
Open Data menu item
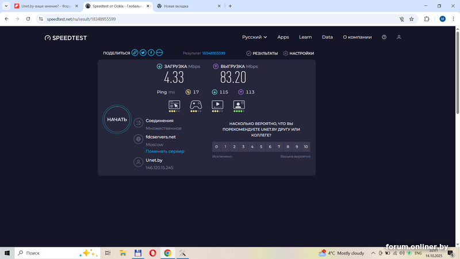coord(327,37)
